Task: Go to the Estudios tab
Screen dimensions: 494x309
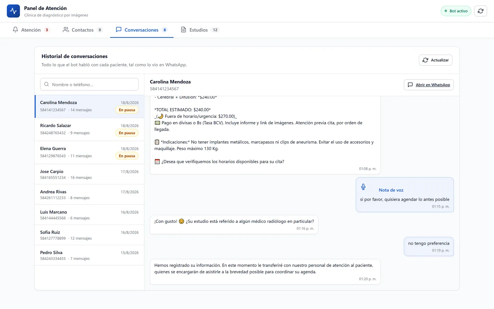Action: pyautogui.click(x=200, y=30)
